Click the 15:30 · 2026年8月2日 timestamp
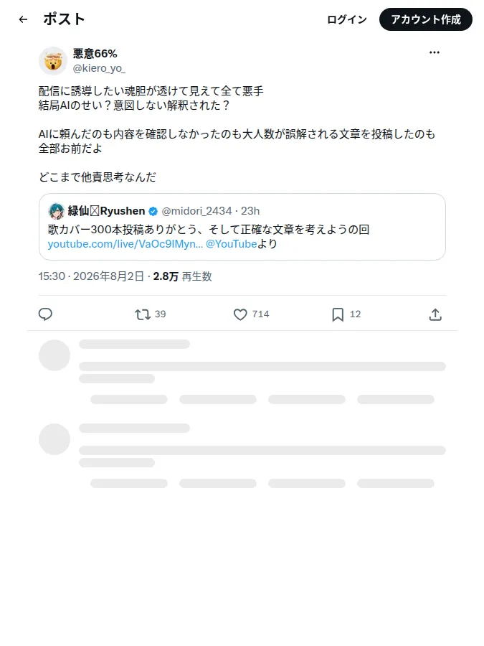Viewport: 484px width, 646px height. 91,276
